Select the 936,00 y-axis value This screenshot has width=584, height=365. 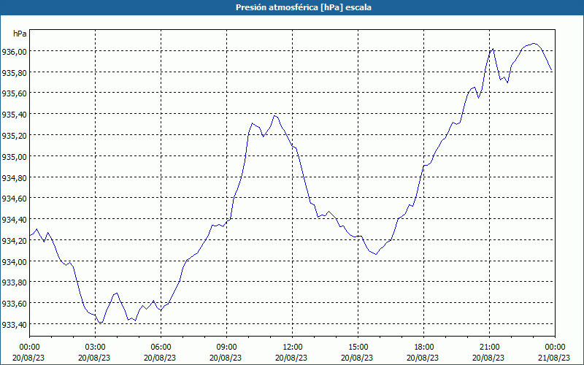point(14,51)
